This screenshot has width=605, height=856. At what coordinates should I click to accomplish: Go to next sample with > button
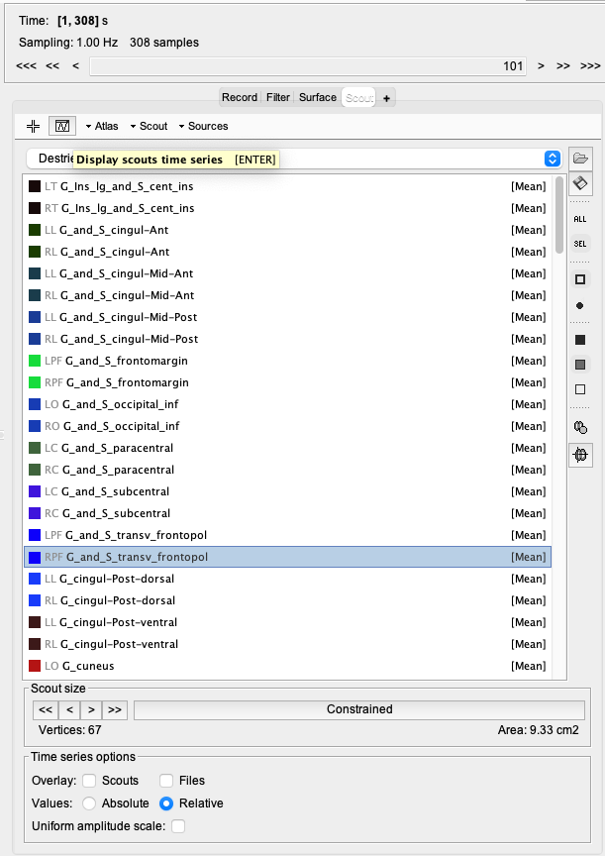coord(541,66)
